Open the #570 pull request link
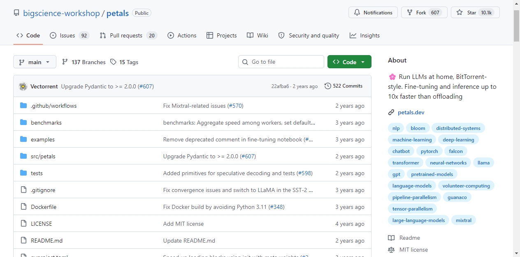This screenshot has width=520, height=257. (x=235, y=106)
